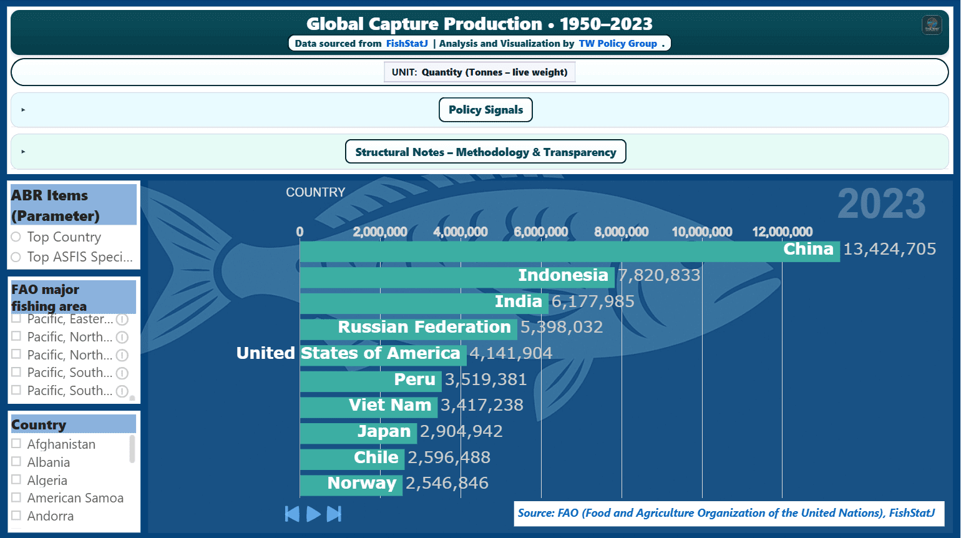This screenshot has height=538, width=961.
Task: Open the FishStatJ link
Action: 407,43
